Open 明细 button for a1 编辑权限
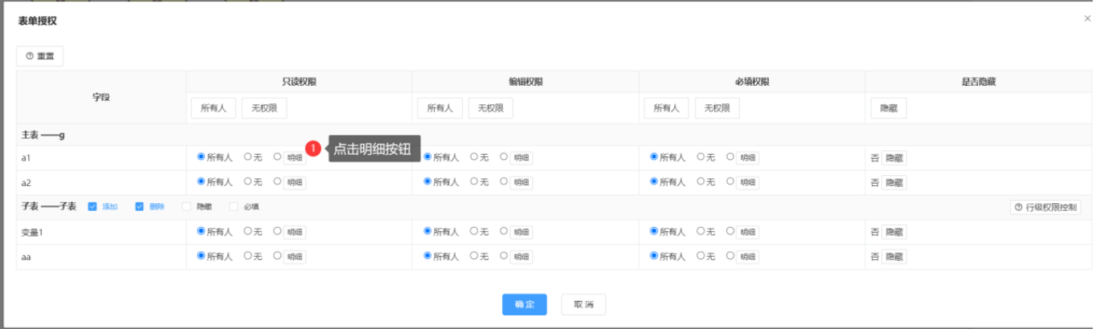 521,158
